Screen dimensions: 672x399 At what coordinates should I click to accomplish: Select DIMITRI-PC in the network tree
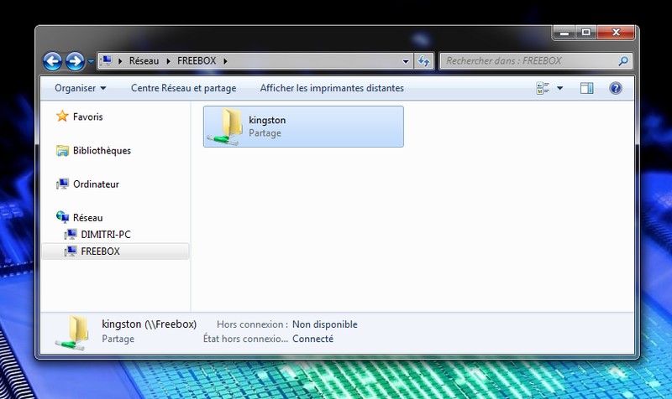[106, 235]
